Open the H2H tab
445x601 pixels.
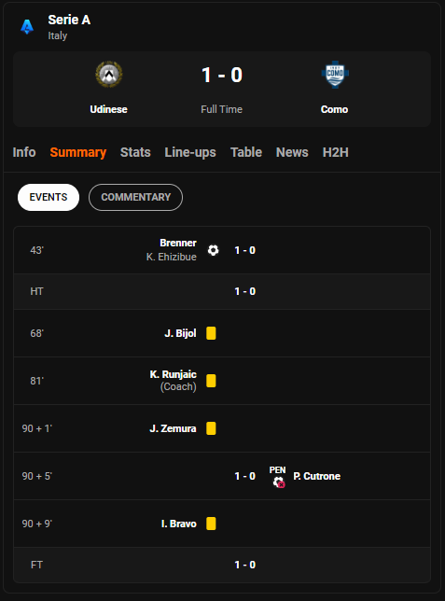[335, 152]
